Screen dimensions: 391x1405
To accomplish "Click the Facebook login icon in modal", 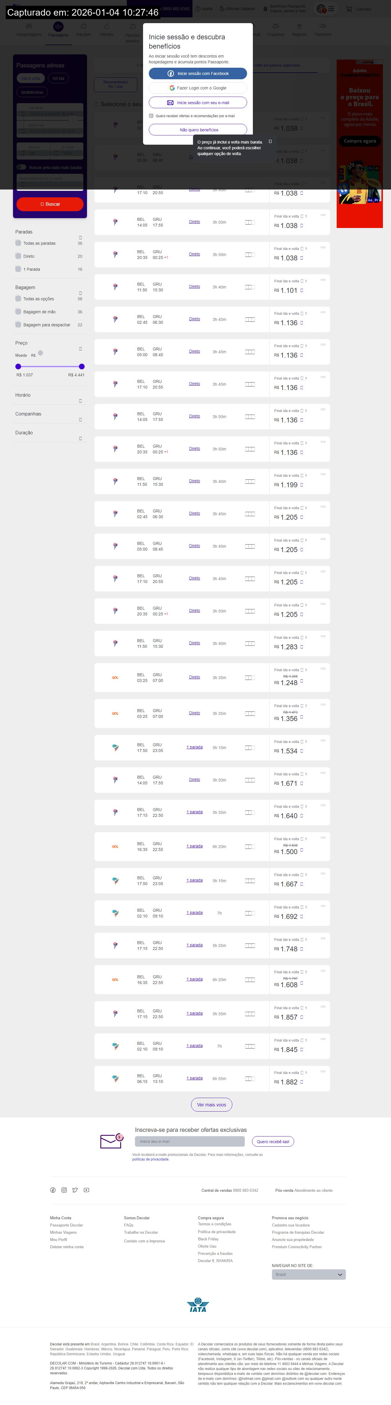I will click(171, 73).
